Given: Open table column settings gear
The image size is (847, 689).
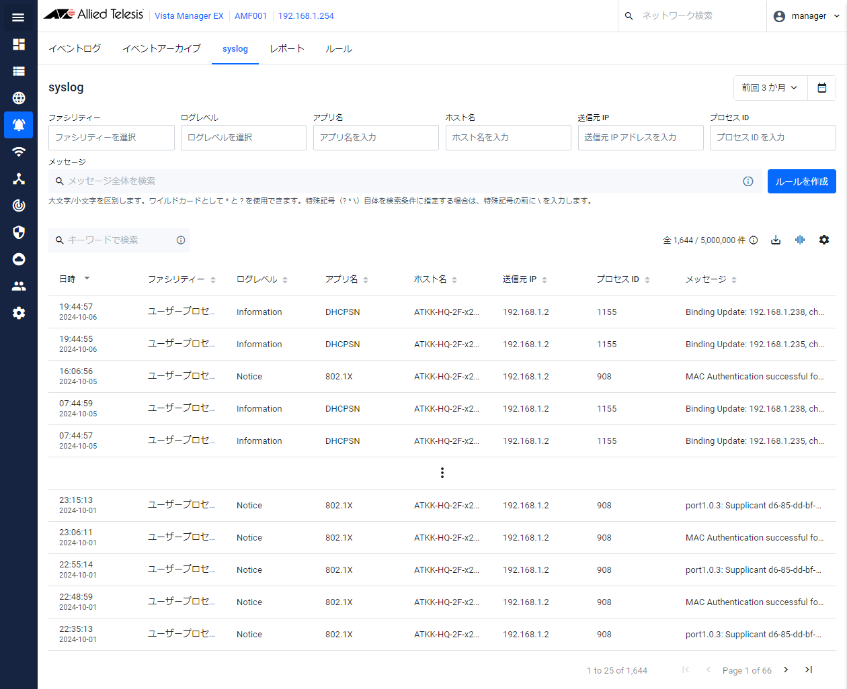Looking at the screenshot, I should pos(824,240).
